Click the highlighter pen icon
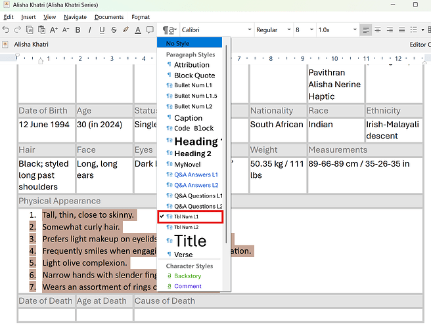 [x=126, y=30]
